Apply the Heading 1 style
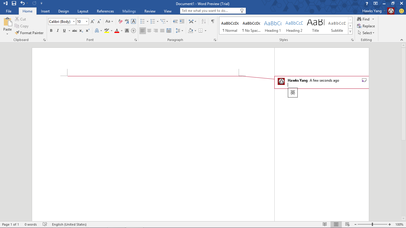The image size is (406, 228). [273, 26]
